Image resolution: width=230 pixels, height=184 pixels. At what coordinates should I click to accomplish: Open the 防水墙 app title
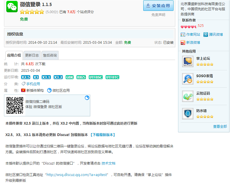pos(201,111)
